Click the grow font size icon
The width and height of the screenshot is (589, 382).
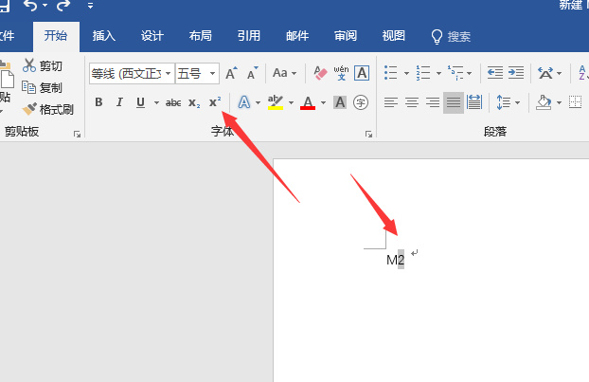pyautogui.click(x=231, y=73)
